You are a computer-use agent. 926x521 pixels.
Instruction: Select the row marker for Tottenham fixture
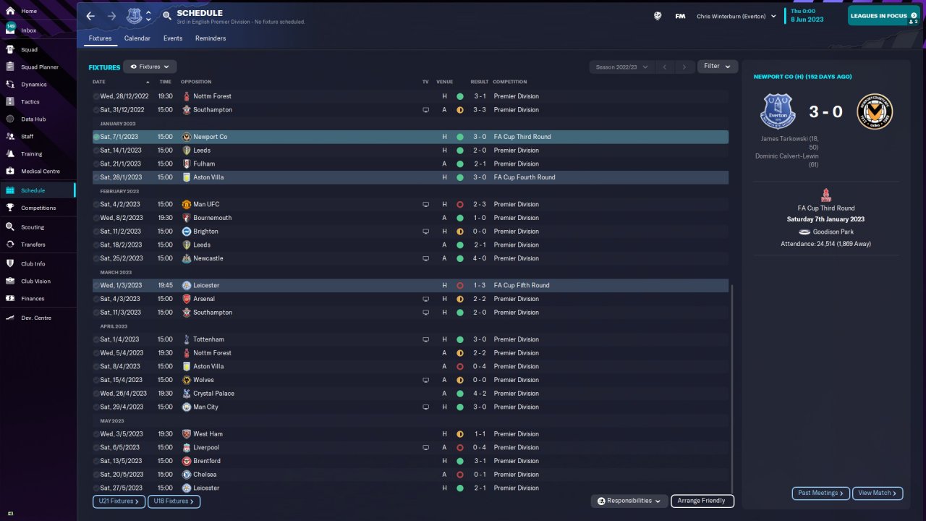click(96, 339)
